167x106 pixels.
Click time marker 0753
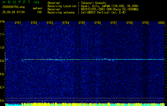50,23
